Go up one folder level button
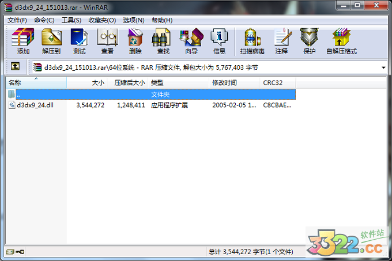The height and width of the screenshot is (261, 392). click(15, 66)
